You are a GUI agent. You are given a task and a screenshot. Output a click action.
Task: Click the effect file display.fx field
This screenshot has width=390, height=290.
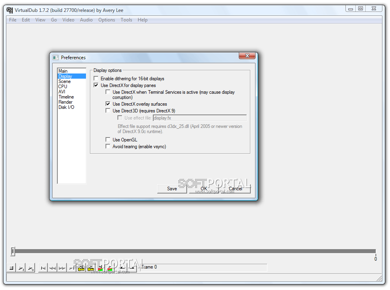[x=200, y=118]
